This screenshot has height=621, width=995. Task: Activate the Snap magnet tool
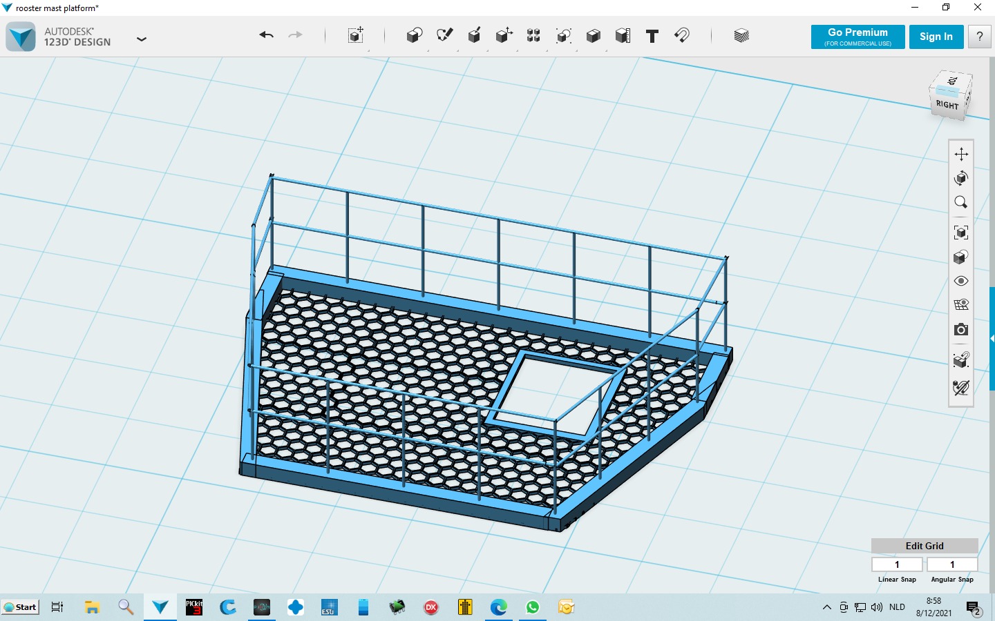(x=682, y=35)
